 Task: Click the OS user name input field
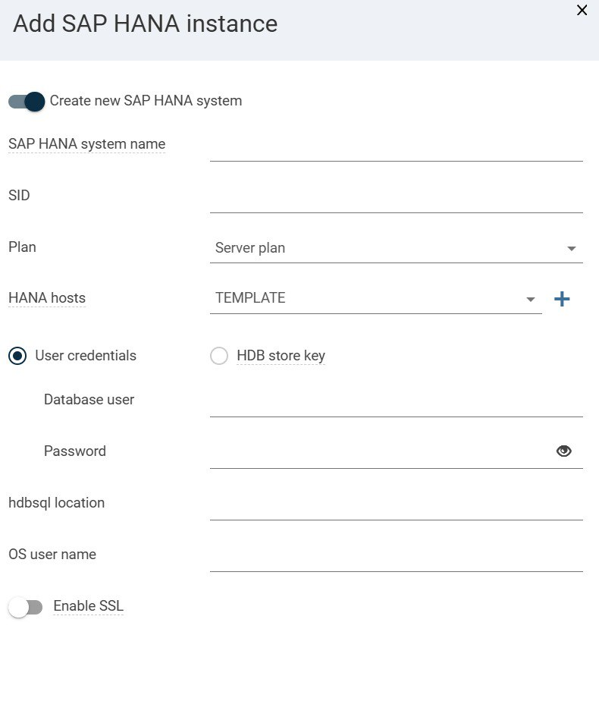pos(397,559)
